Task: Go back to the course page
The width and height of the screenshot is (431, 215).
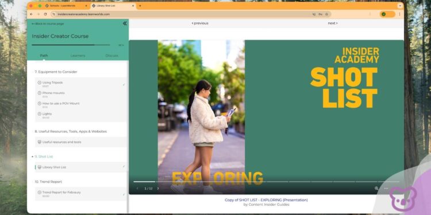Action: (x=48, y=24)
